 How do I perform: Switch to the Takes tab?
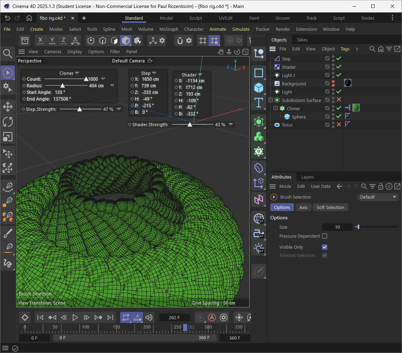[302, 40]
